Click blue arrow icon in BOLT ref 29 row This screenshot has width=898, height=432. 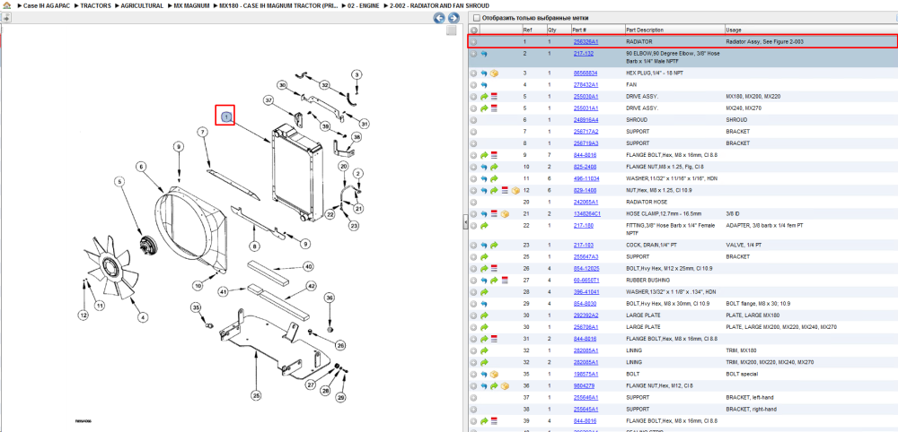pyautogui.click(x=484, y=304)
